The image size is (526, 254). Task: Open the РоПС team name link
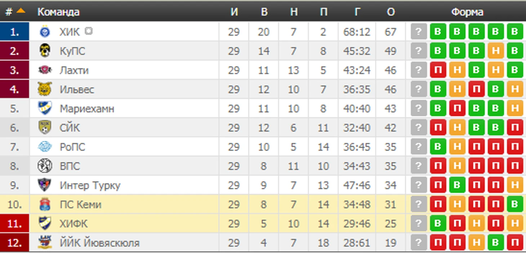[x=72, y=147]
